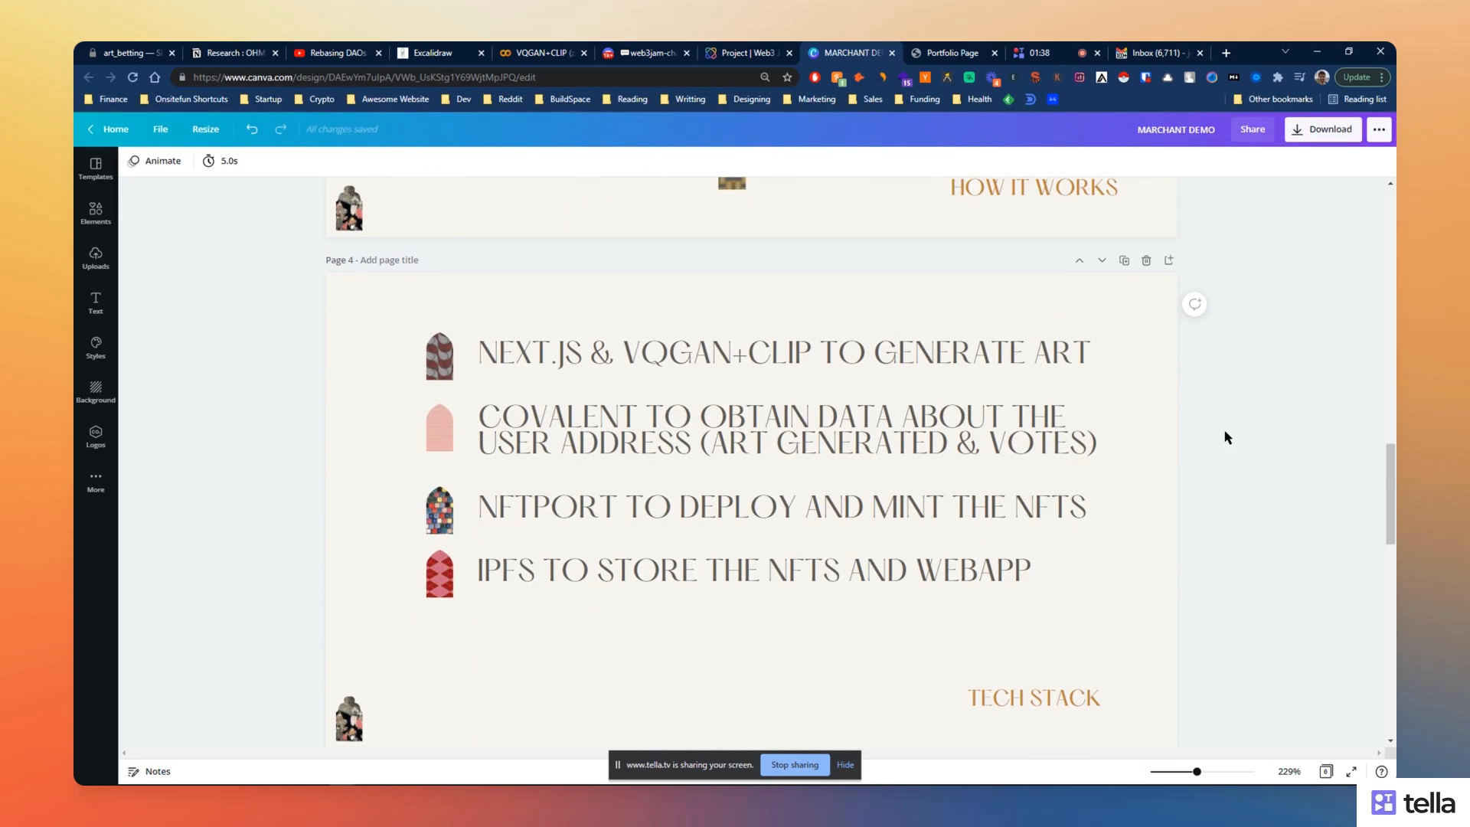Open the tab search dropdown arrow
The width and height of the screenshot is (1470, 827).
(x=1285, y=52)
